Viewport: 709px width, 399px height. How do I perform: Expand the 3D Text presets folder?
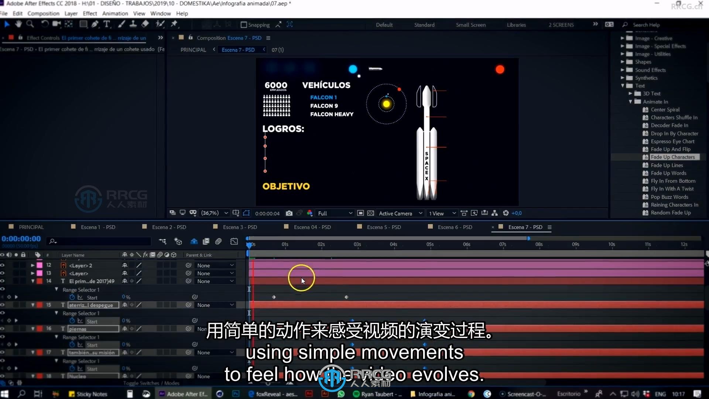[630, 93]
